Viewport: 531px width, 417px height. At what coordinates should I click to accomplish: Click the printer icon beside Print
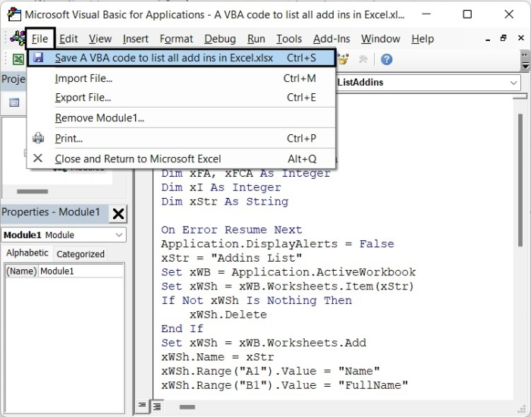(x=38, y=139)
